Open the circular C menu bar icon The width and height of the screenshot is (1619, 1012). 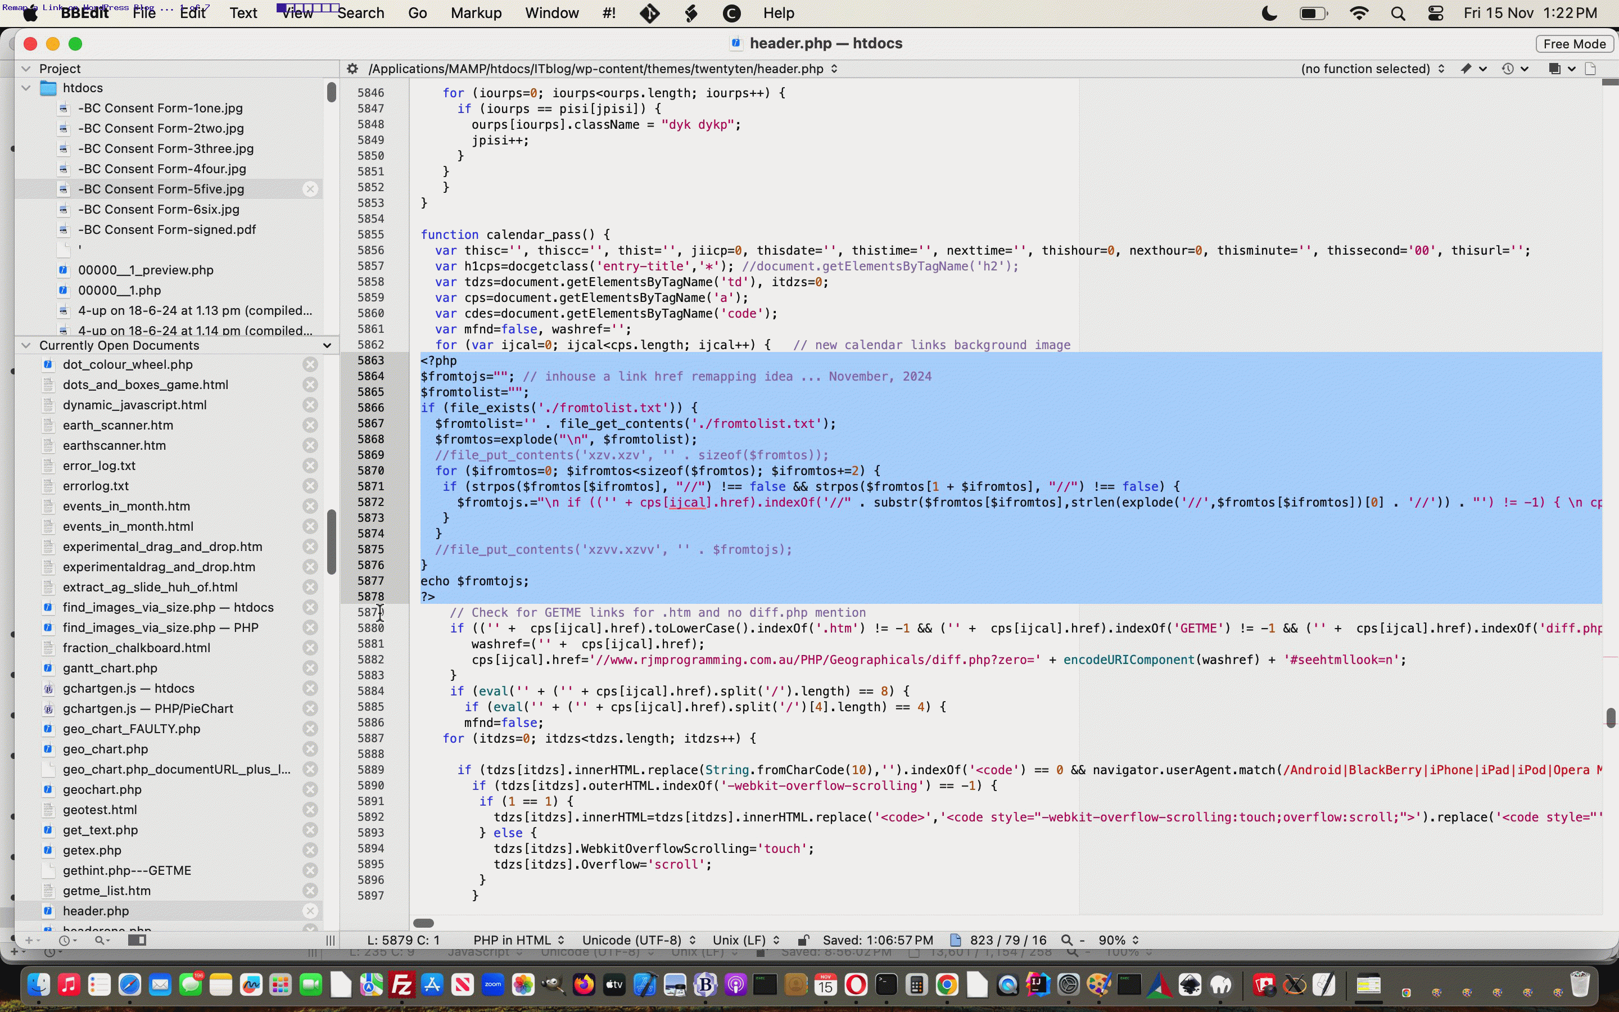(x=732, y=13)
